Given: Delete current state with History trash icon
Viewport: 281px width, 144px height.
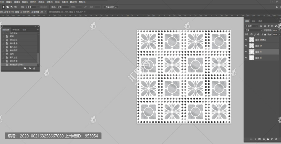Looking at the screenshot, I should (34, 68).
